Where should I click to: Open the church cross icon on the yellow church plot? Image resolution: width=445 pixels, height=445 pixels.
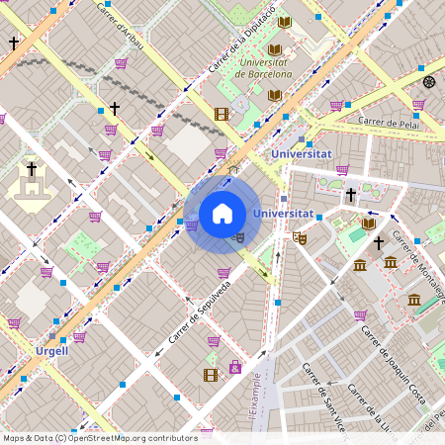tap(32, 169)
